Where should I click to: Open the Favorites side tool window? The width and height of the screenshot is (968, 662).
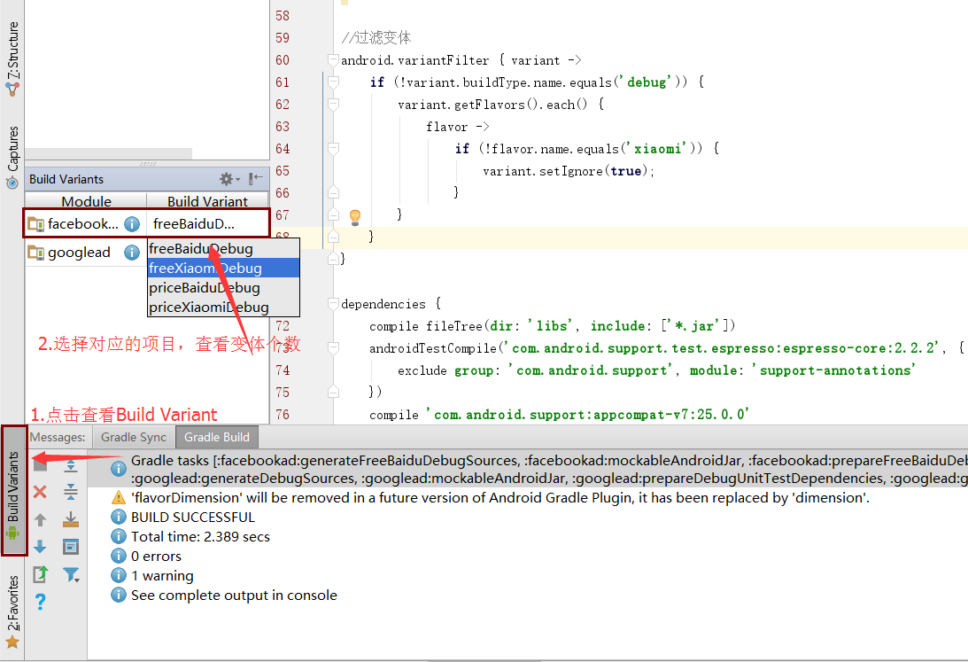coord(12,611)
